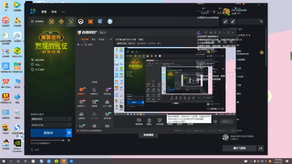
Task: Expand the WoW2 (CN) account dropdown
Action: coord(51,125)
